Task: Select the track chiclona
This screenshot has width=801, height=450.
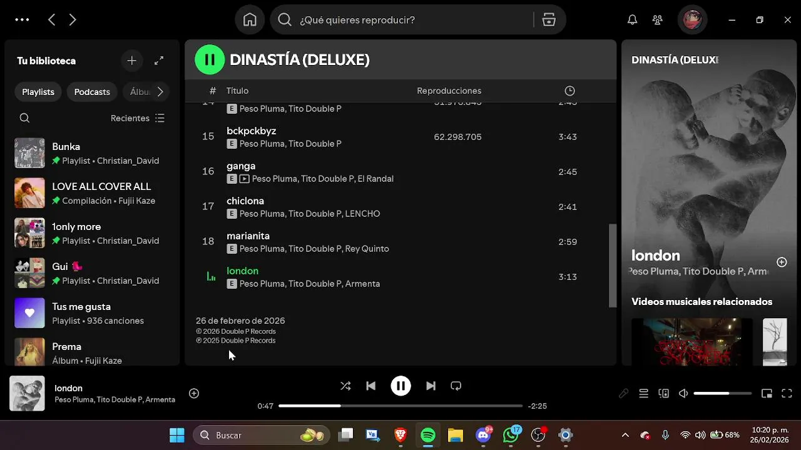Action: tap(245, 201)
